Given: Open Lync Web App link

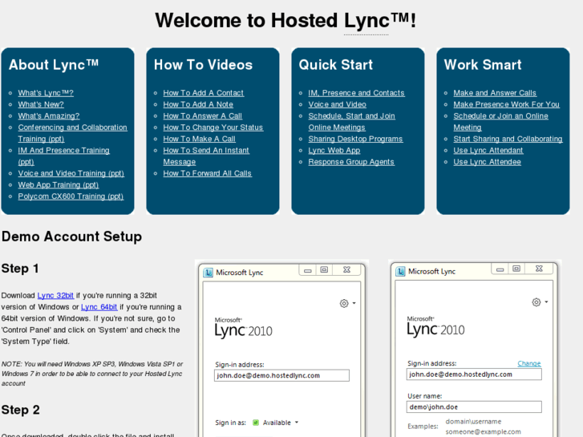Looking at the screenshot, I should coord(334,151).
